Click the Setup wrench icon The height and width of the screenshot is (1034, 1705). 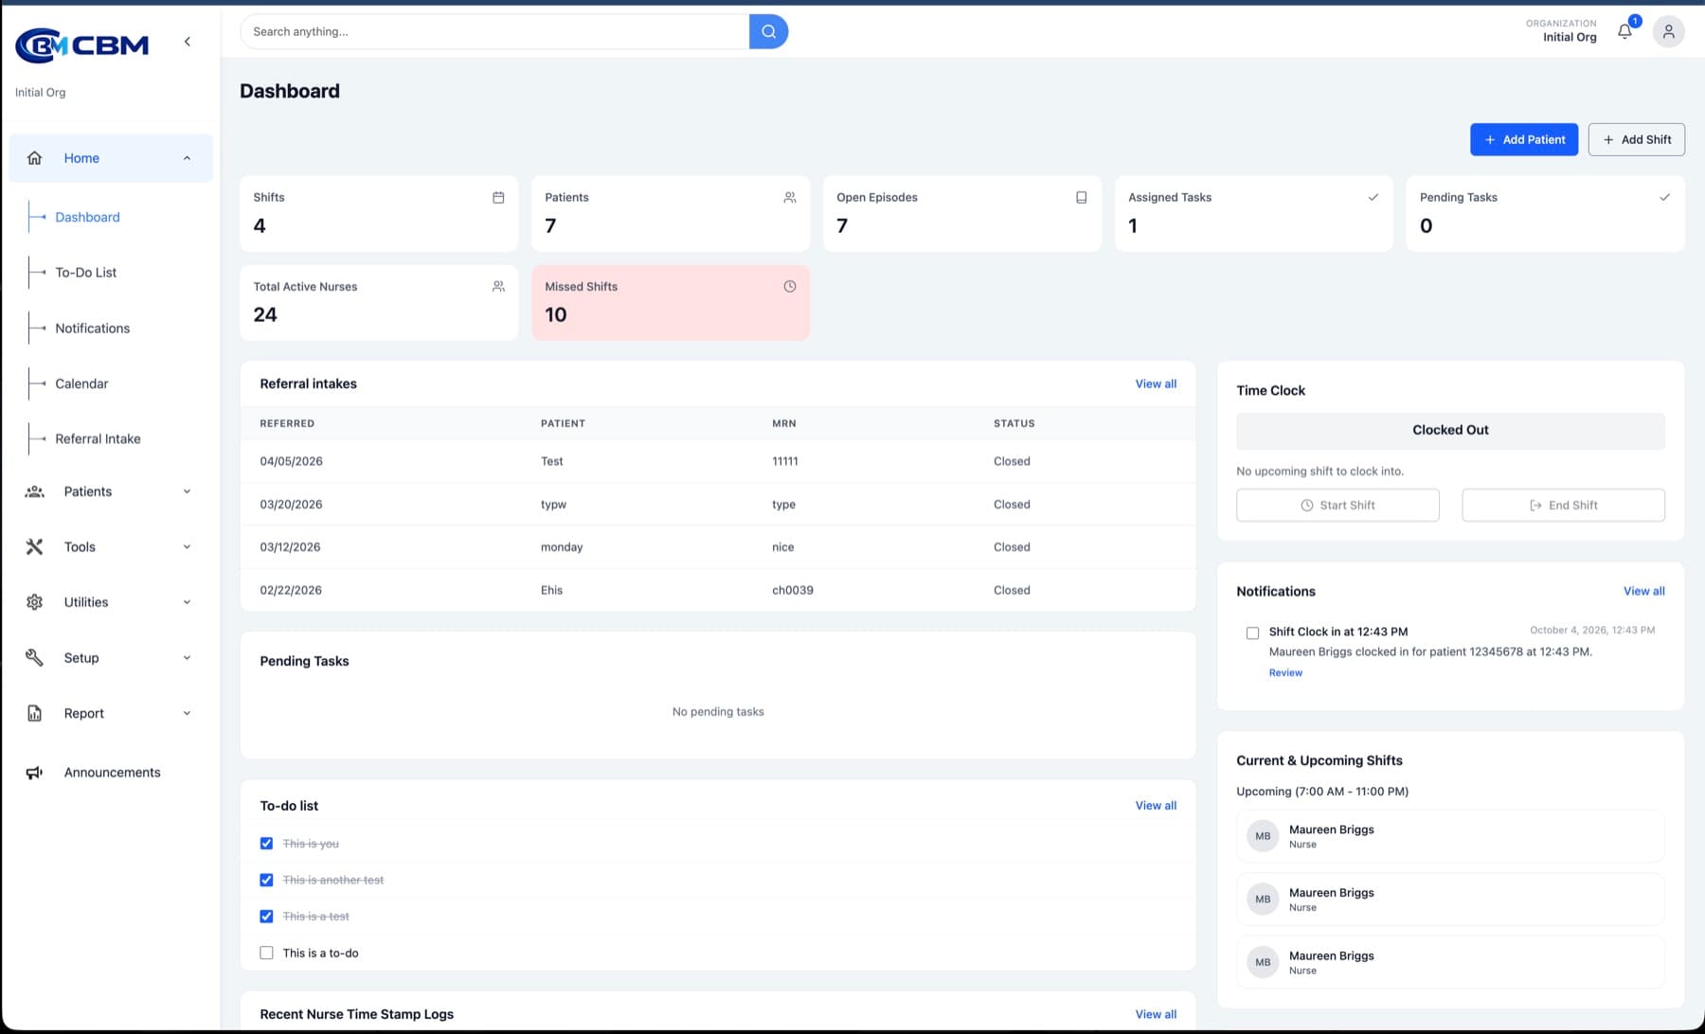click(x=35, y=657)
